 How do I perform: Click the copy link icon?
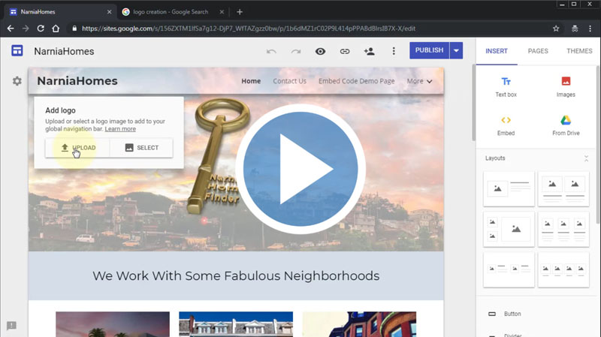[345, 52]
